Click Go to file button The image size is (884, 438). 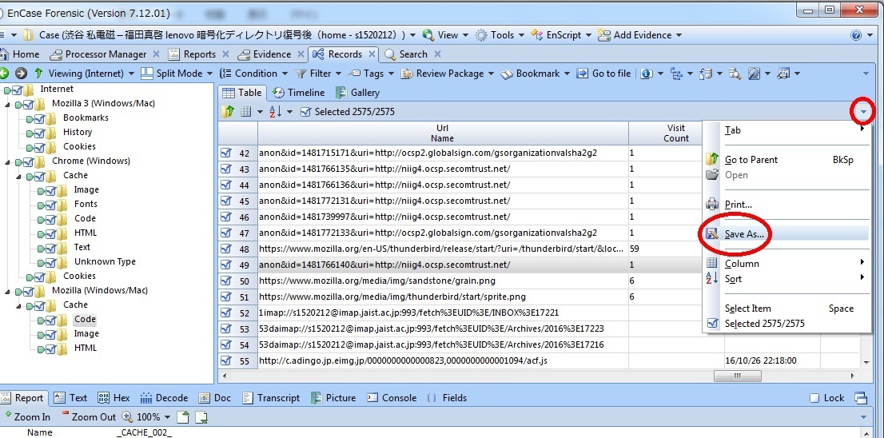point(603,74)
